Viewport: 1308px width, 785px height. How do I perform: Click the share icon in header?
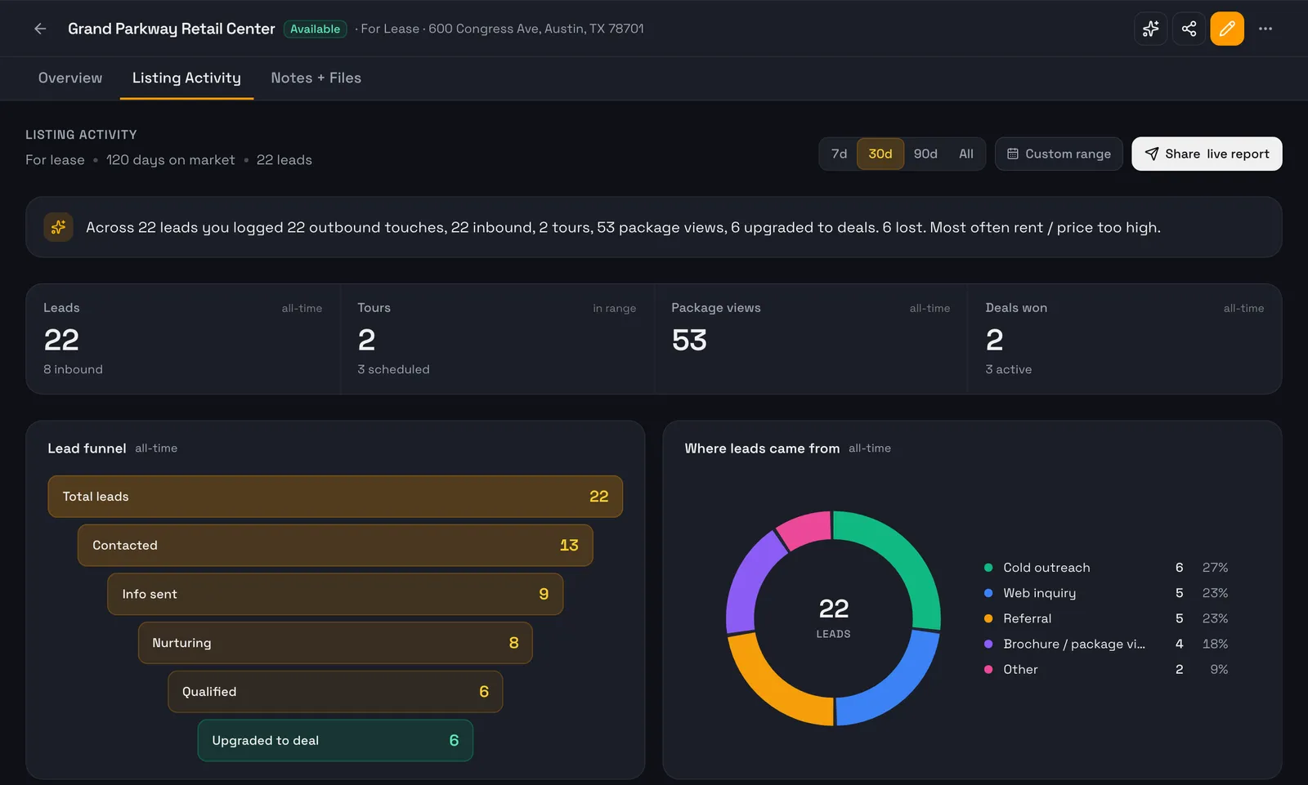(1189, 29)
